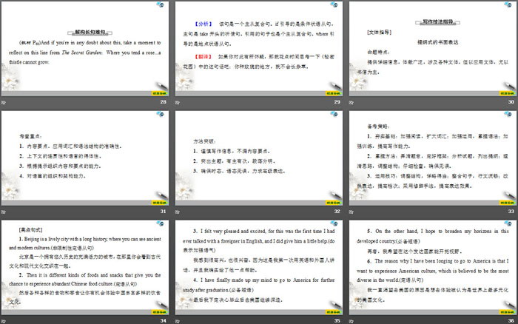Select slide 34 thumbnail about Beijing lively city
Image resolution: width=518 pixels, height=324 pixels.
coord(85,267)
